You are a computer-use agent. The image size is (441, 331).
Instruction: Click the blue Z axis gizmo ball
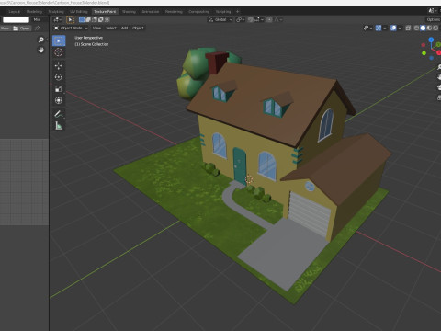click(x=431, y=40)
